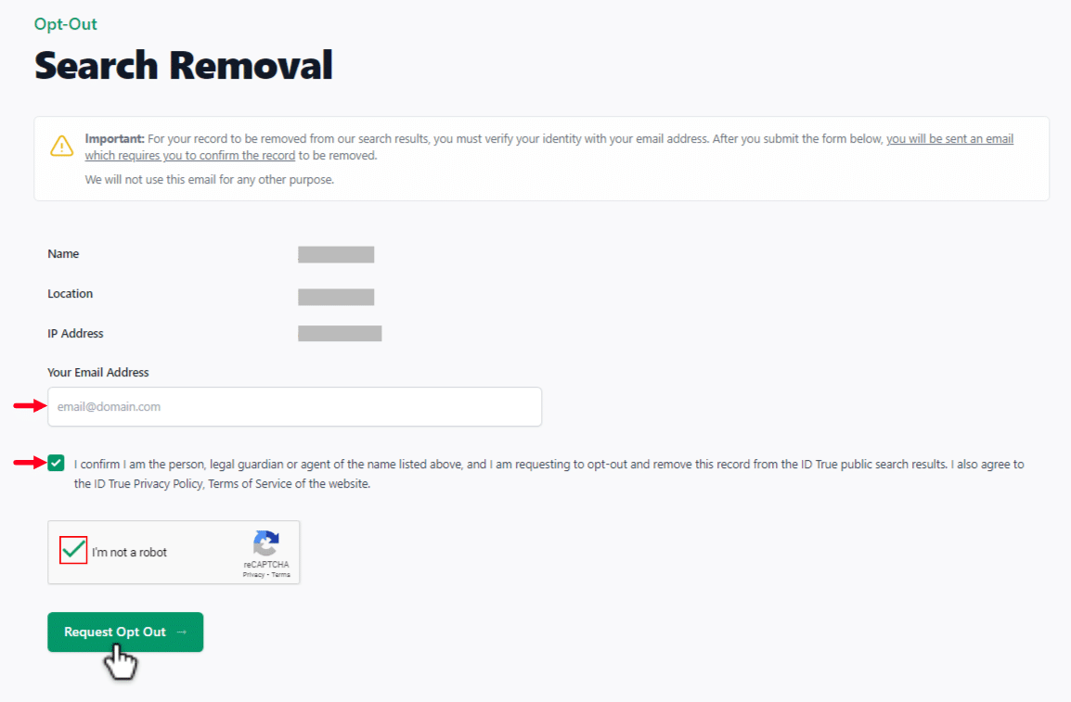Click the 'Your Email Address' label
This screenshot has height=702, width=1071.
pyautogui.click(x=98, y=373)
